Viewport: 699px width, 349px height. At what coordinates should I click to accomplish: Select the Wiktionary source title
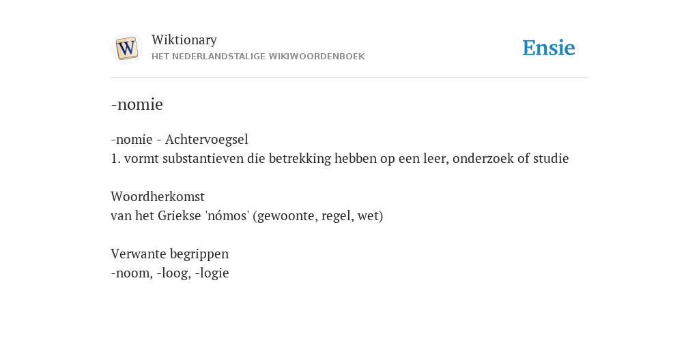pyautogui.click(x=184, y=40)
